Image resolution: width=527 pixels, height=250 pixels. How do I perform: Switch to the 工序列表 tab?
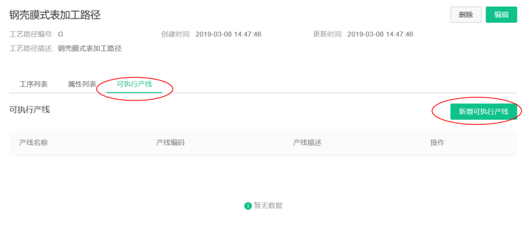[33, 84]
